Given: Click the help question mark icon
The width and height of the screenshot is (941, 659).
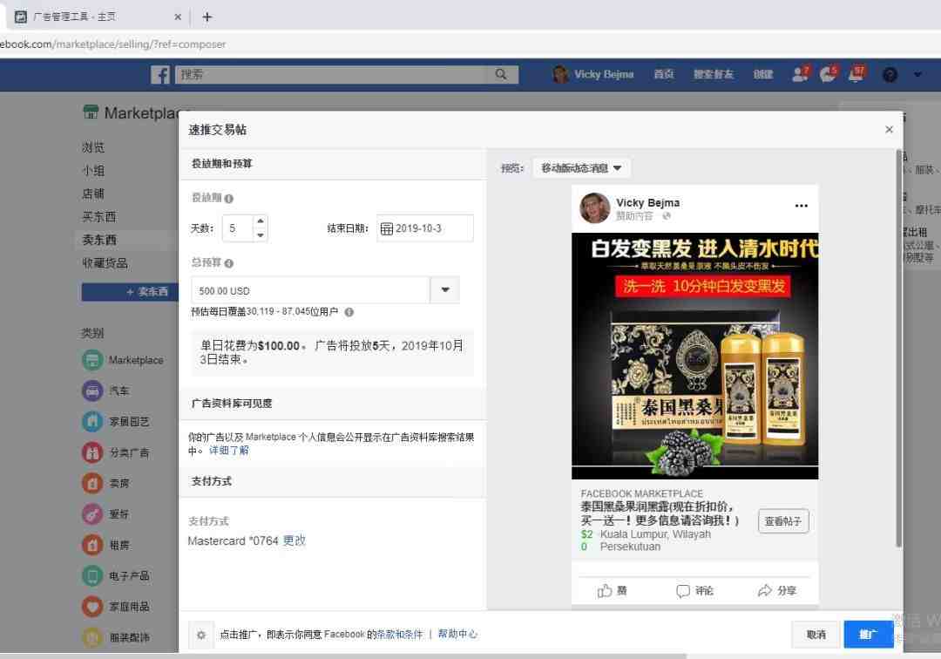Looking at the screenshot, I should coord(890,75).
